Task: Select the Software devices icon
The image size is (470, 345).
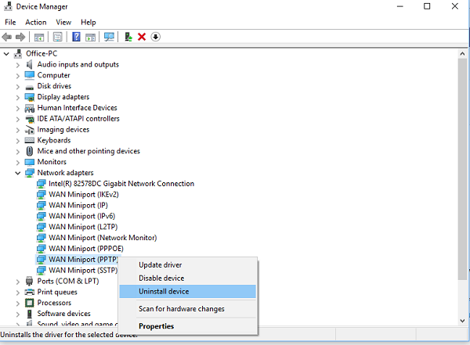Action: pyautogui.click(x=30, y=314)
